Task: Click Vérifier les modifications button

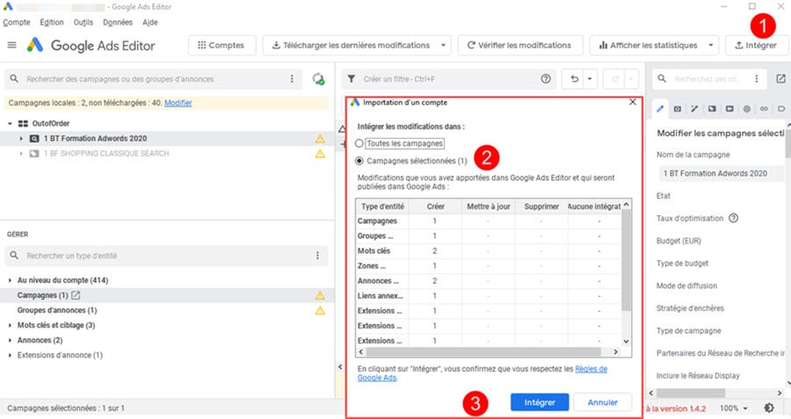Action: (x=520, y=46)
